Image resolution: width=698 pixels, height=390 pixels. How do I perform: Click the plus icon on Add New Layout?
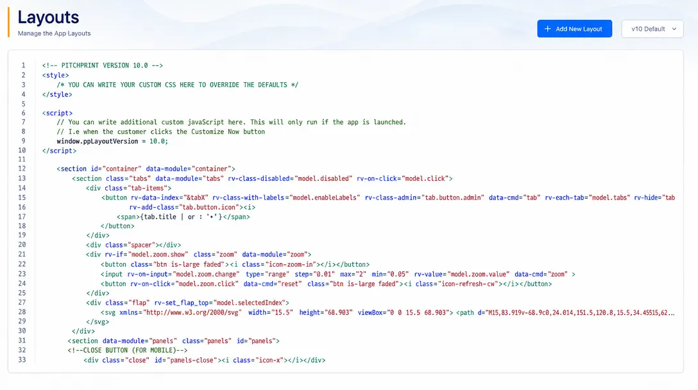pyautogui.click(x=547, y=29)
